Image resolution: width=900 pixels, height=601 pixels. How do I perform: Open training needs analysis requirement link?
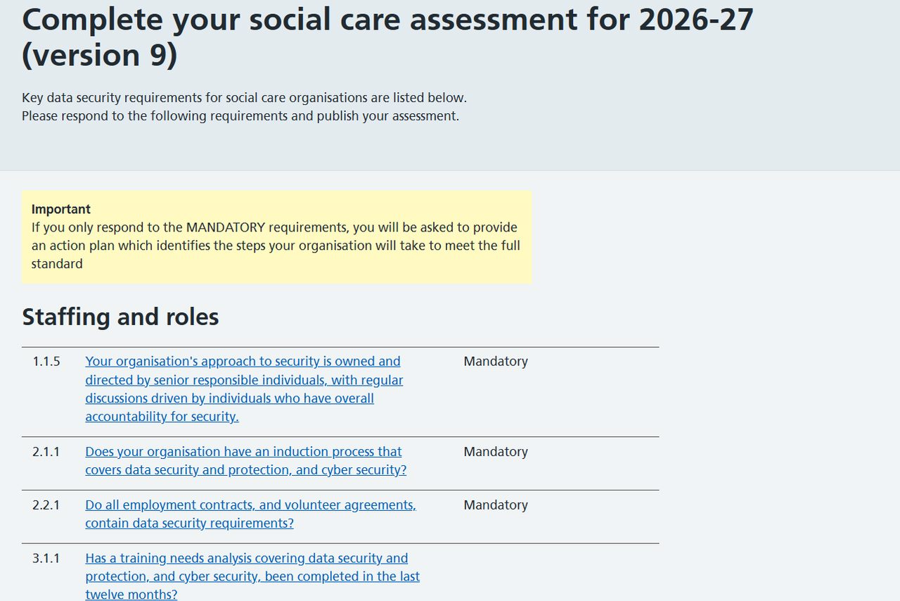click(x=252, y=576)
